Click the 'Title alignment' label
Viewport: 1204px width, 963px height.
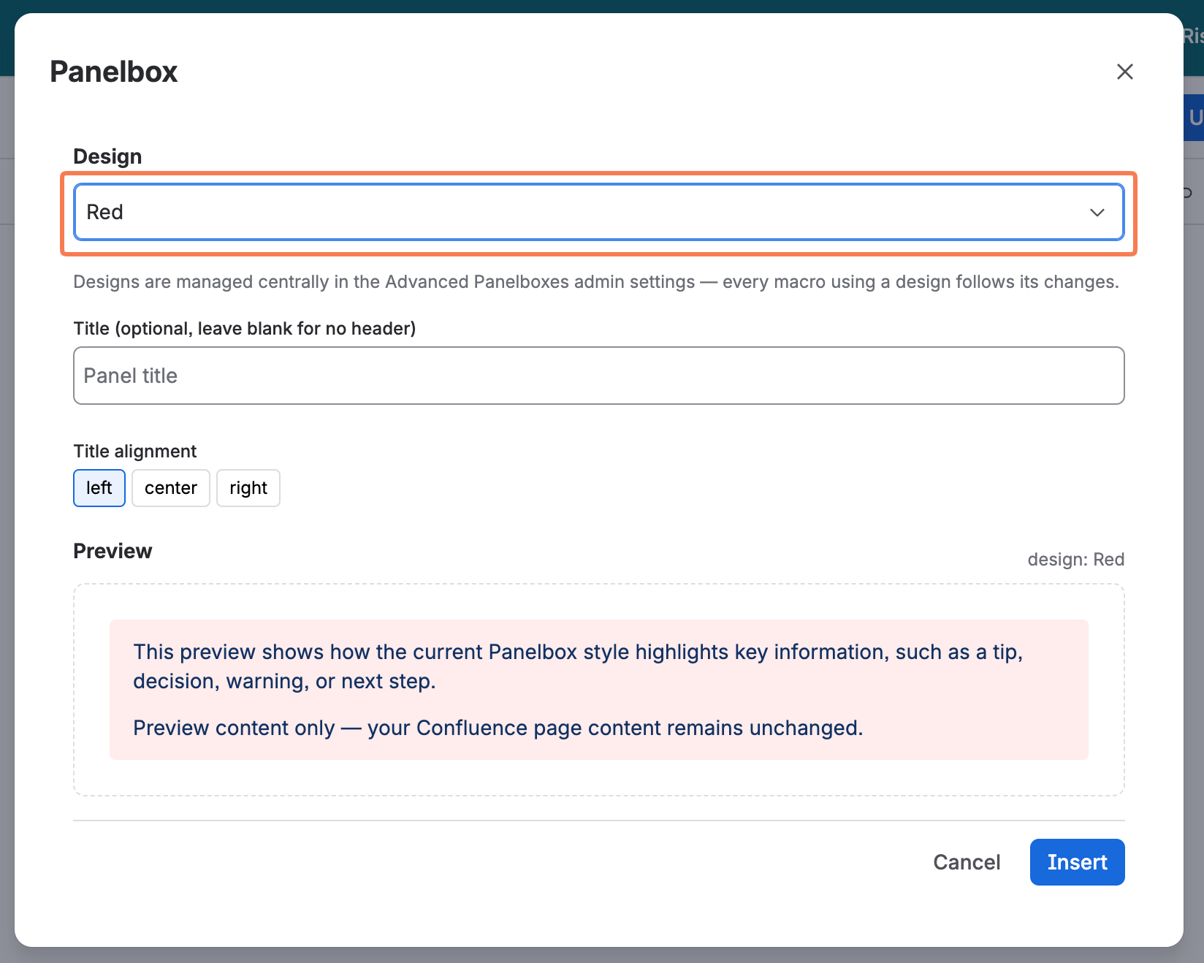tap(135, 452)
